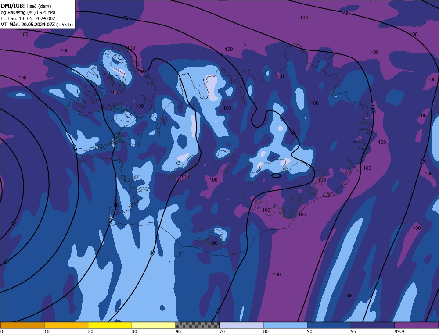
Task: Click the 'IT: Lau. 18. 05. 2024 00Z' line
Action: coord(28,18)
